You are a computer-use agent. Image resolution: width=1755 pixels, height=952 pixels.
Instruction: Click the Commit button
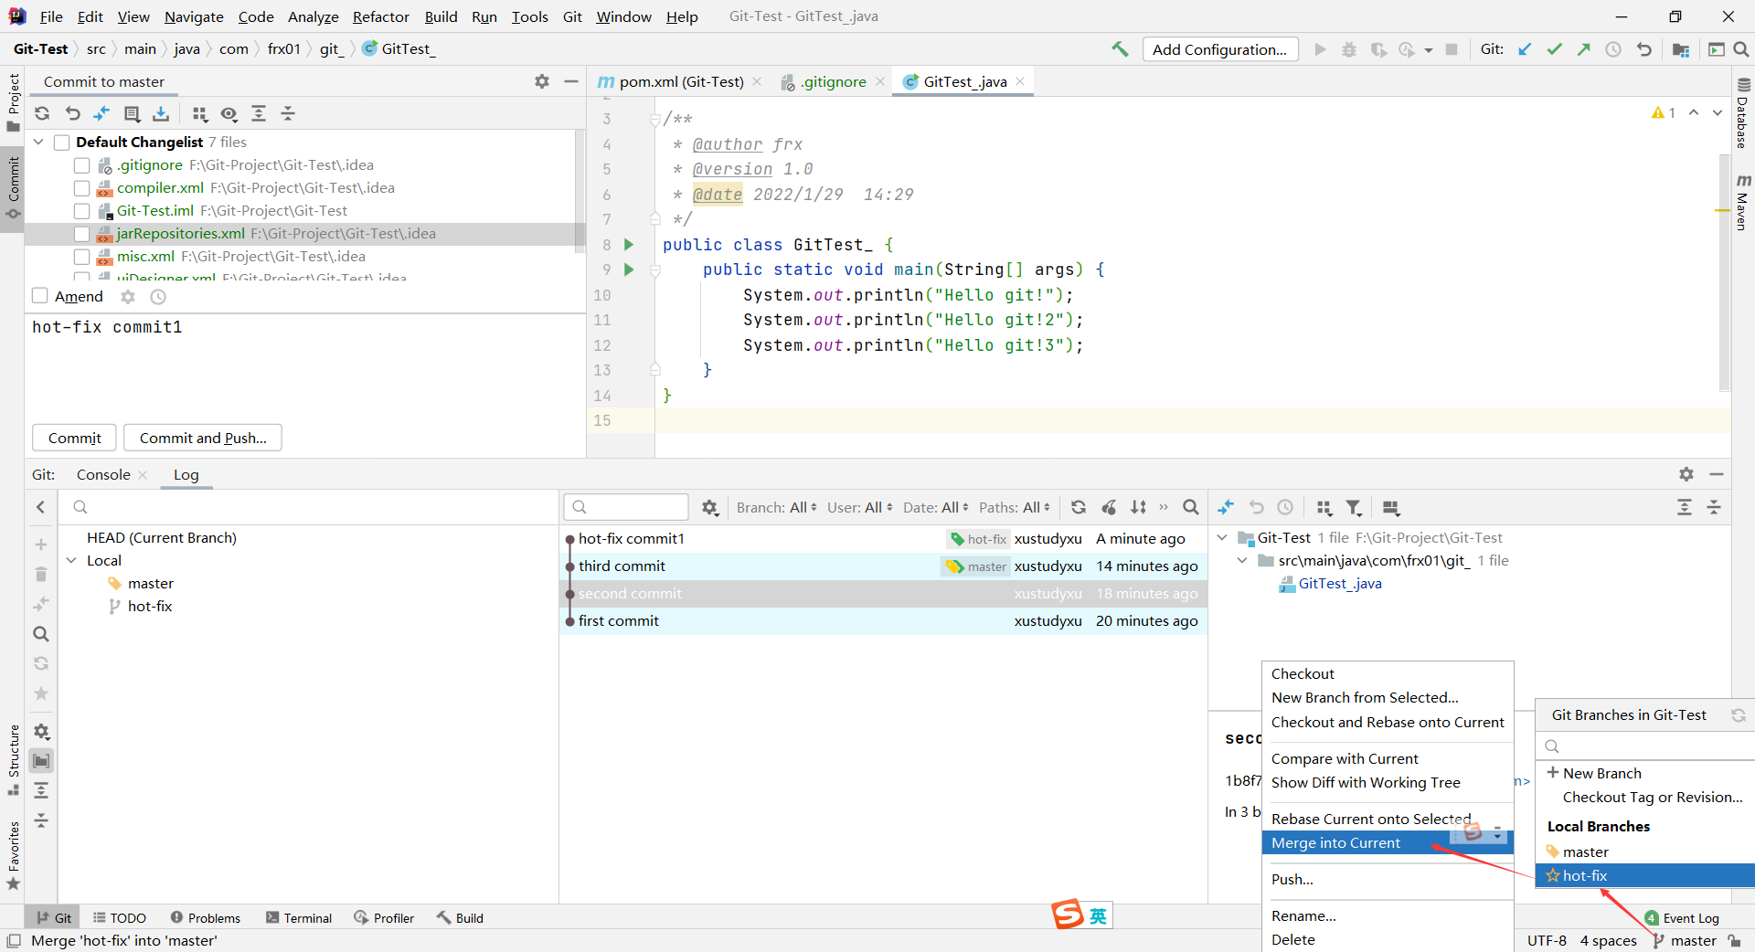75,439
